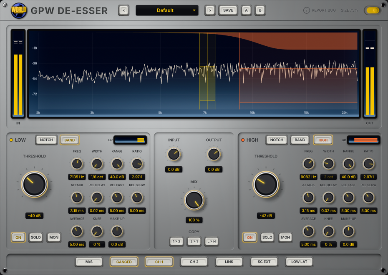This screenshot has height=275, width=388.
Task: Enable LOW LAT mode
Action: (299, 262)
